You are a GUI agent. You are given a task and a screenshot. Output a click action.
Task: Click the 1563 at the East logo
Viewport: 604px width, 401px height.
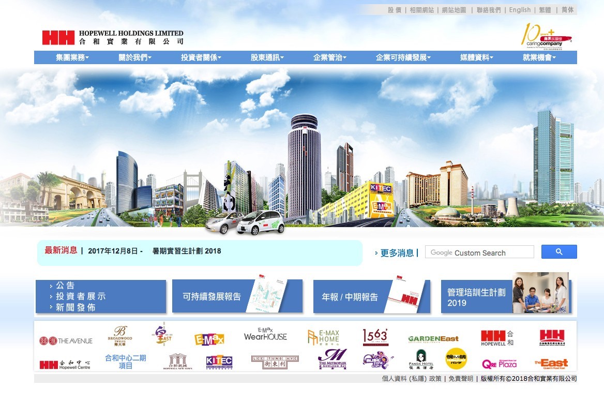[375, 337]
